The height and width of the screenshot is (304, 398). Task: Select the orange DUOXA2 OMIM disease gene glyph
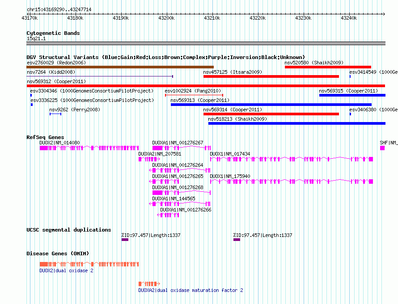click(149, 284)
